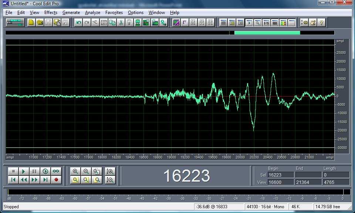The width and height of the screenshot is (355, 213).
Task: Click the Zoom Out Full magnifier icon
Action: (97, 171)
